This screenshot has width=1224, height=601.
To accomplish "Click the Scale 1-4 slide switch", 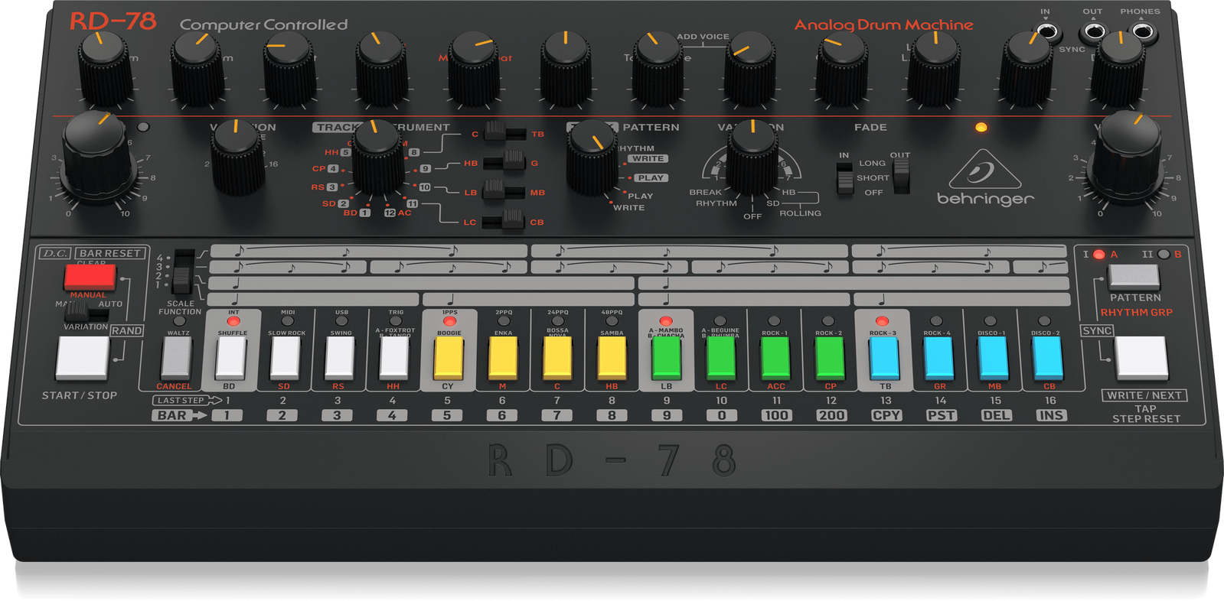I will [x=182, y=272].
